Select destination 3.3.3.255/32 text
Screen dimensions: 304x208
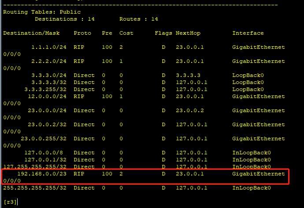pos(45,89)
